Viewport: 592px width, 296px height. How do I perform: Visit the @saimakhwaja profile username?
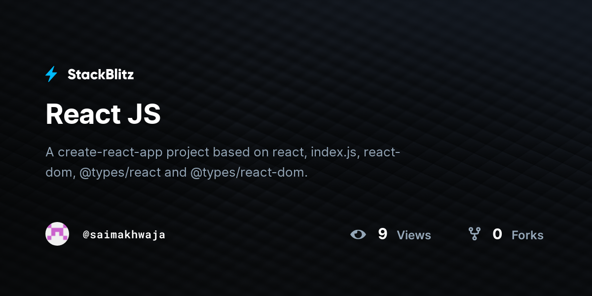[124, 235]
